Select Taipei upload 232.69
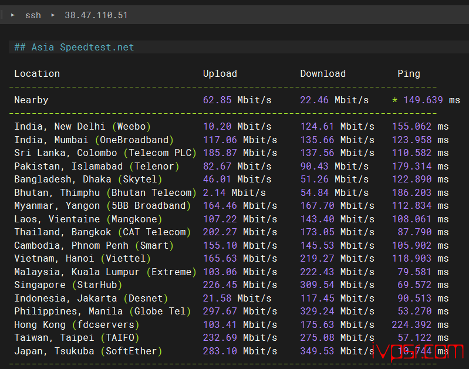Image resolution: width=469 pixels, height=369 pixels. click(220, 338)
